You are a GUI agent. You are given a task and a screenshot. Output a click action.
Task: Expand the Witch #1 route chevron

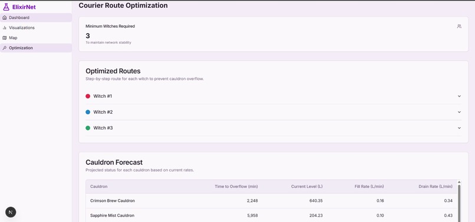[x=459, y=96]
